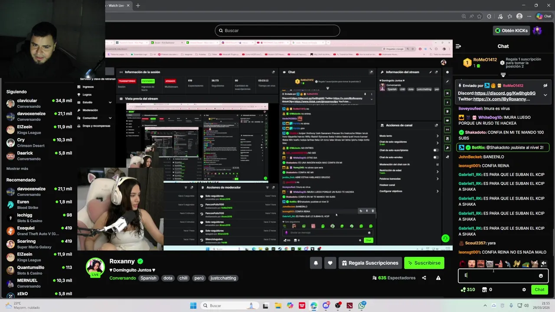Viewport: 555px width, 312px height.
Task: Select the perú tag
Action: pos(199,278)
